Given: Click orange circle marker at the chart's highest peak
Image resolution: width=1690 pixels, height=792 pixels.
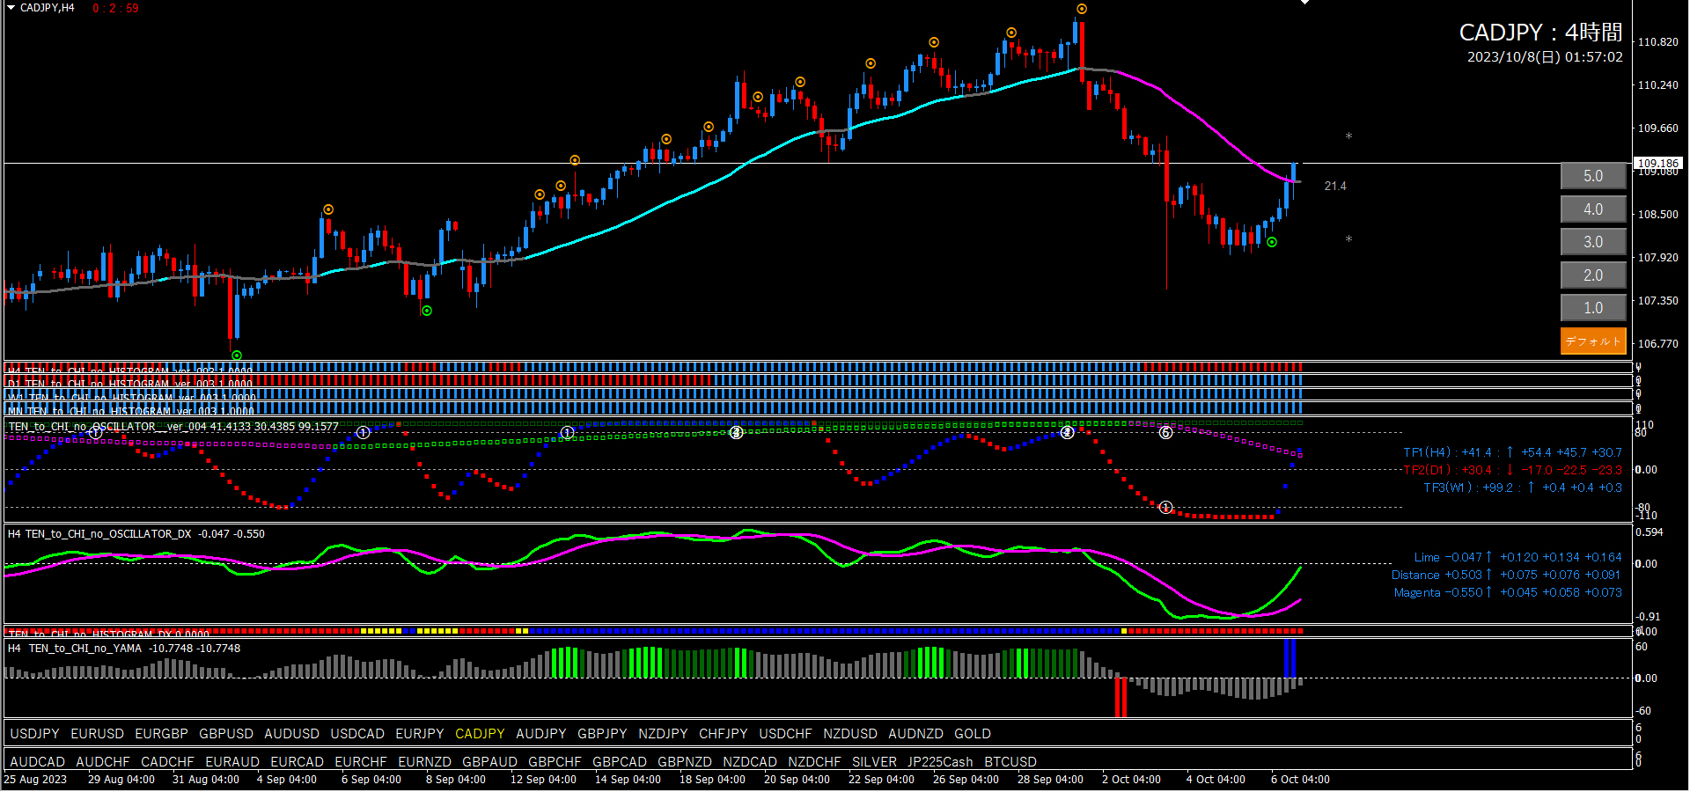Looking at the screenshot, I should point(1082,9).
